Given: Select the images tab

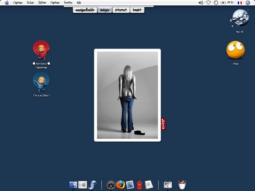Looking at the screenshot, I should (105, 10).
